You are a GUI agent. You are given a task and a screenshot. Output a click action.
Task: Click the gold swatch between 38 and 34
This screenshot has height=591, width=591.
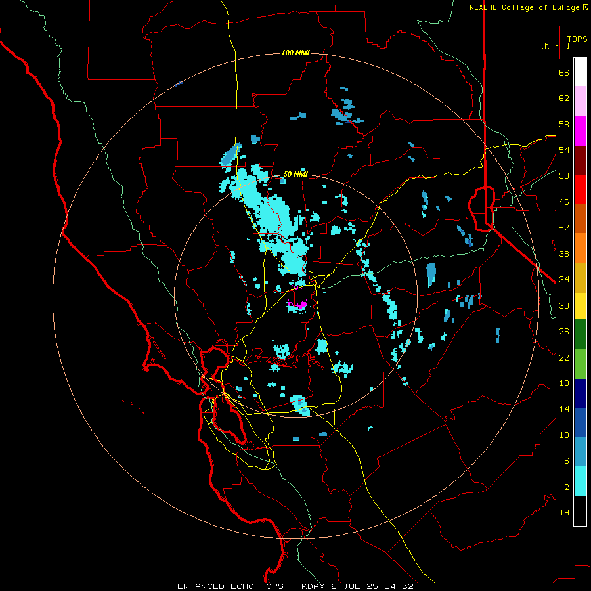[x=580, y=278]
